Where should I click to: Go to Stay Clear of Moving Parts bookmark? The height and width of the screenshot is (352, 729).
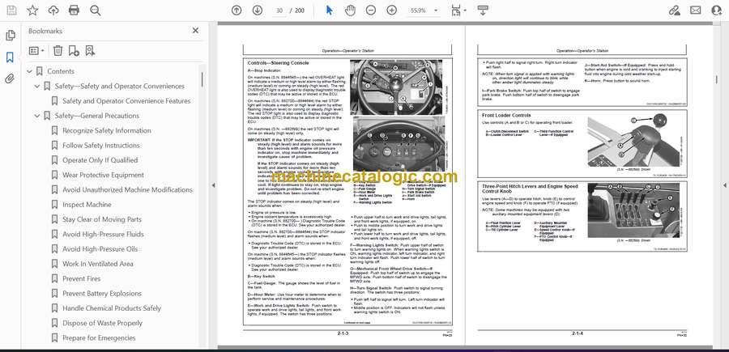coord(102,219)
